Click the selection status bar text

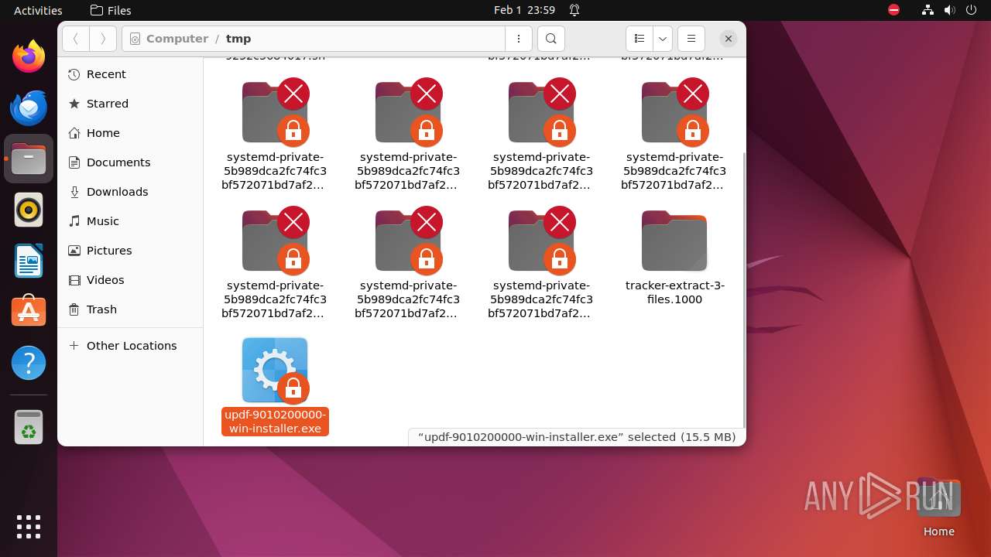[x=577, y=437]
